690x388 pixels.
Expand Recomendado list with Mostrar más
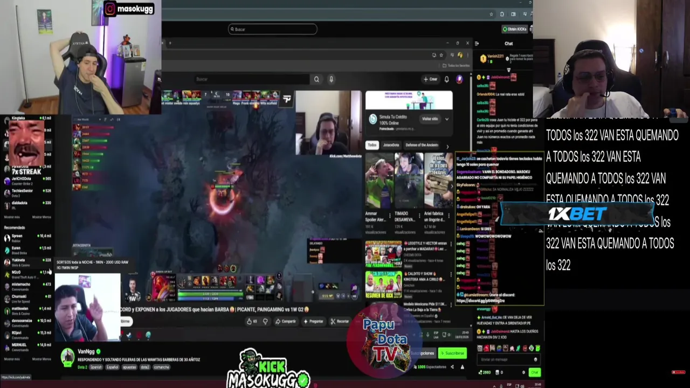(x=12, y=359)
